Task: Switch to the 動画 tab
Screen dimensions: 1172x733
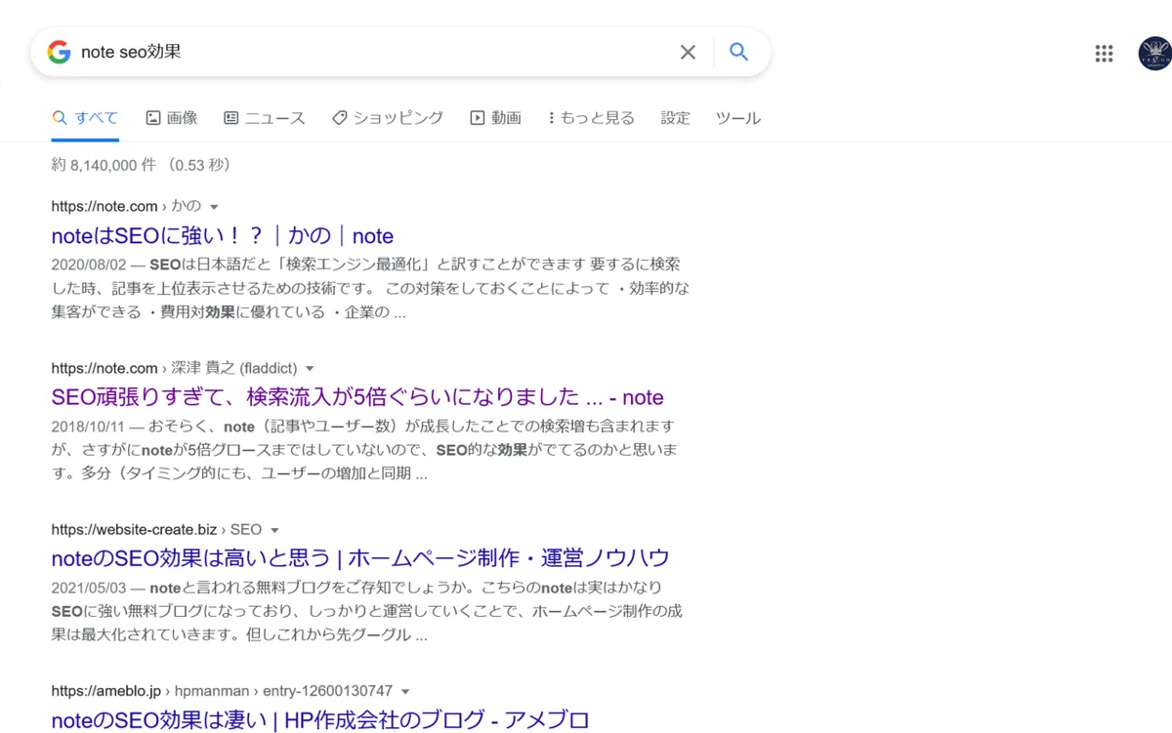Action: 496,118
